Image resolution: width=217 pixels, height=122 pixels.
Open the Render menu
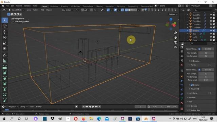pos(19,6)
